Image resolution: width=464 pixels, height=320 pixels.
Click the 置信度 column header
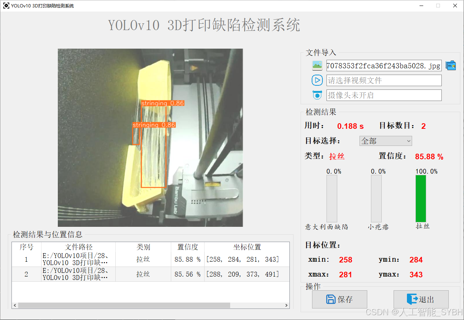188,247
